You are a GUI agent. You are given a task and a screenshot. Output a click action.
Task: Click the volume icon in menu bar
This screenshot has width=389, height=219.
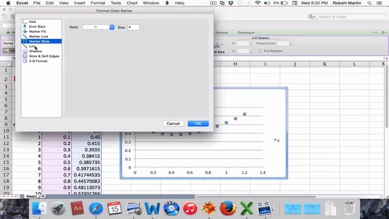coord(267,3)
